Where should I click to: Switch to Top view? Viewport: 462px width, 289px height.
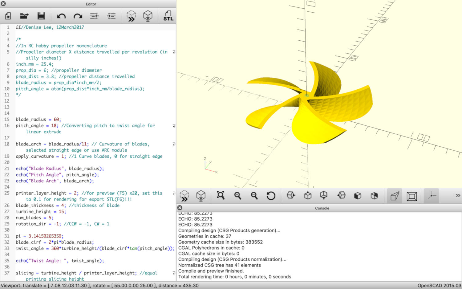pyautogui.click(x=308, y=195)
